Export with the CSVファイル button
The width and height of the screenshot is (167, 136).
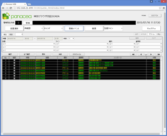coord(77,54)
